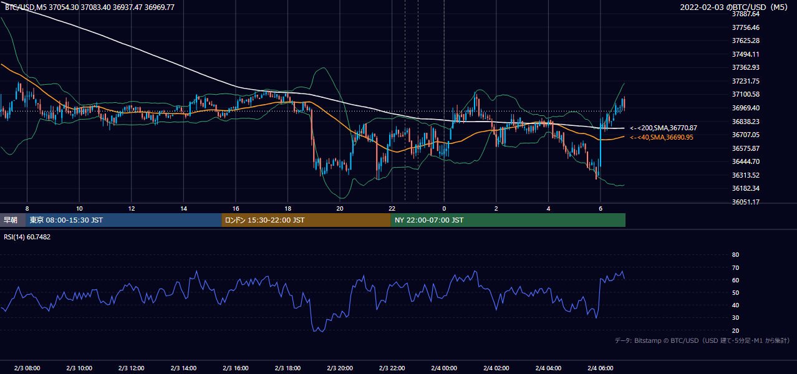Click the bottom time label 2/3 20:00
Viewport: 797px width, 374px height.
coord(340,368)
